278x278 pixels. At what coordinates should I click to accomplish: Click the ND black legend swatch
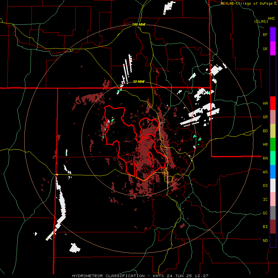273,240
